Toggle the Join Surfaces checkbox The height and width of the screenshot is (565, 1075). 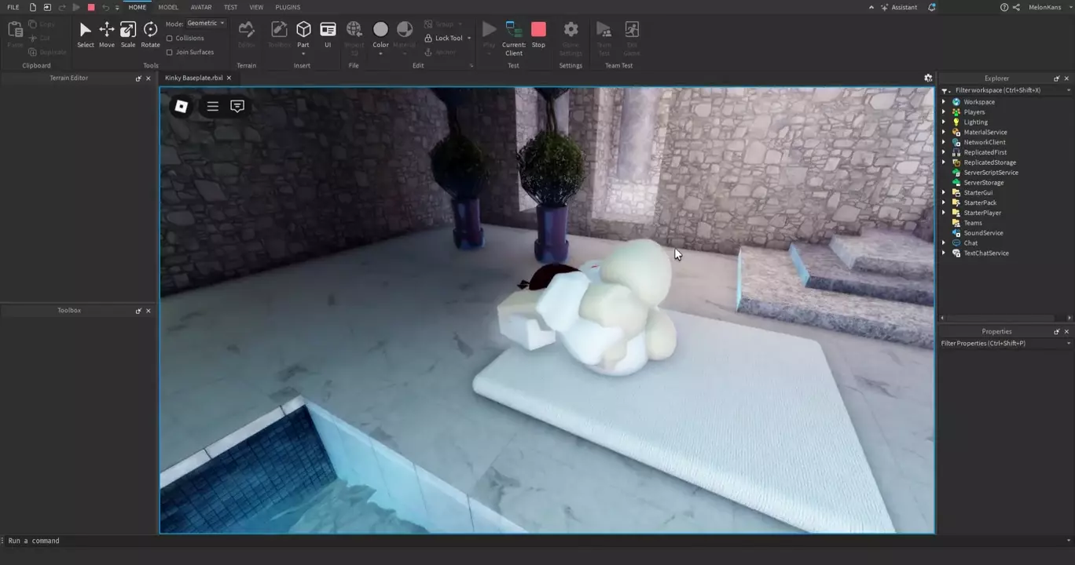(x=170, y=53)
